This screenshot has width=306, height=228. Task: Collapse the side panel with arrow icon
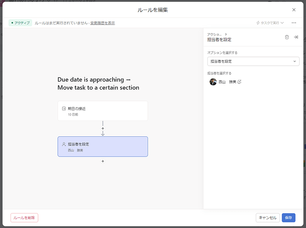click(x=296, y=37)
